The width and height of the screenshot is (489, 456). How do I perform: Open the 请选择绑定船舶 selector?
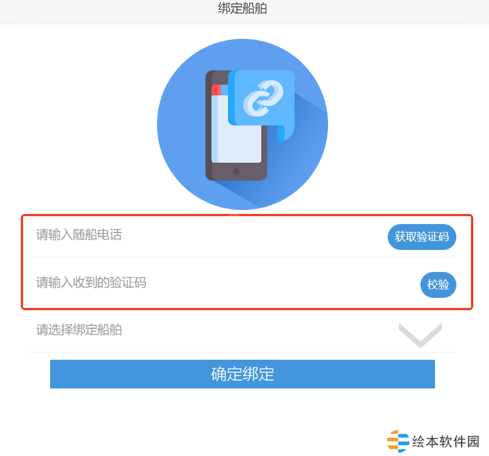coord(243,330)
